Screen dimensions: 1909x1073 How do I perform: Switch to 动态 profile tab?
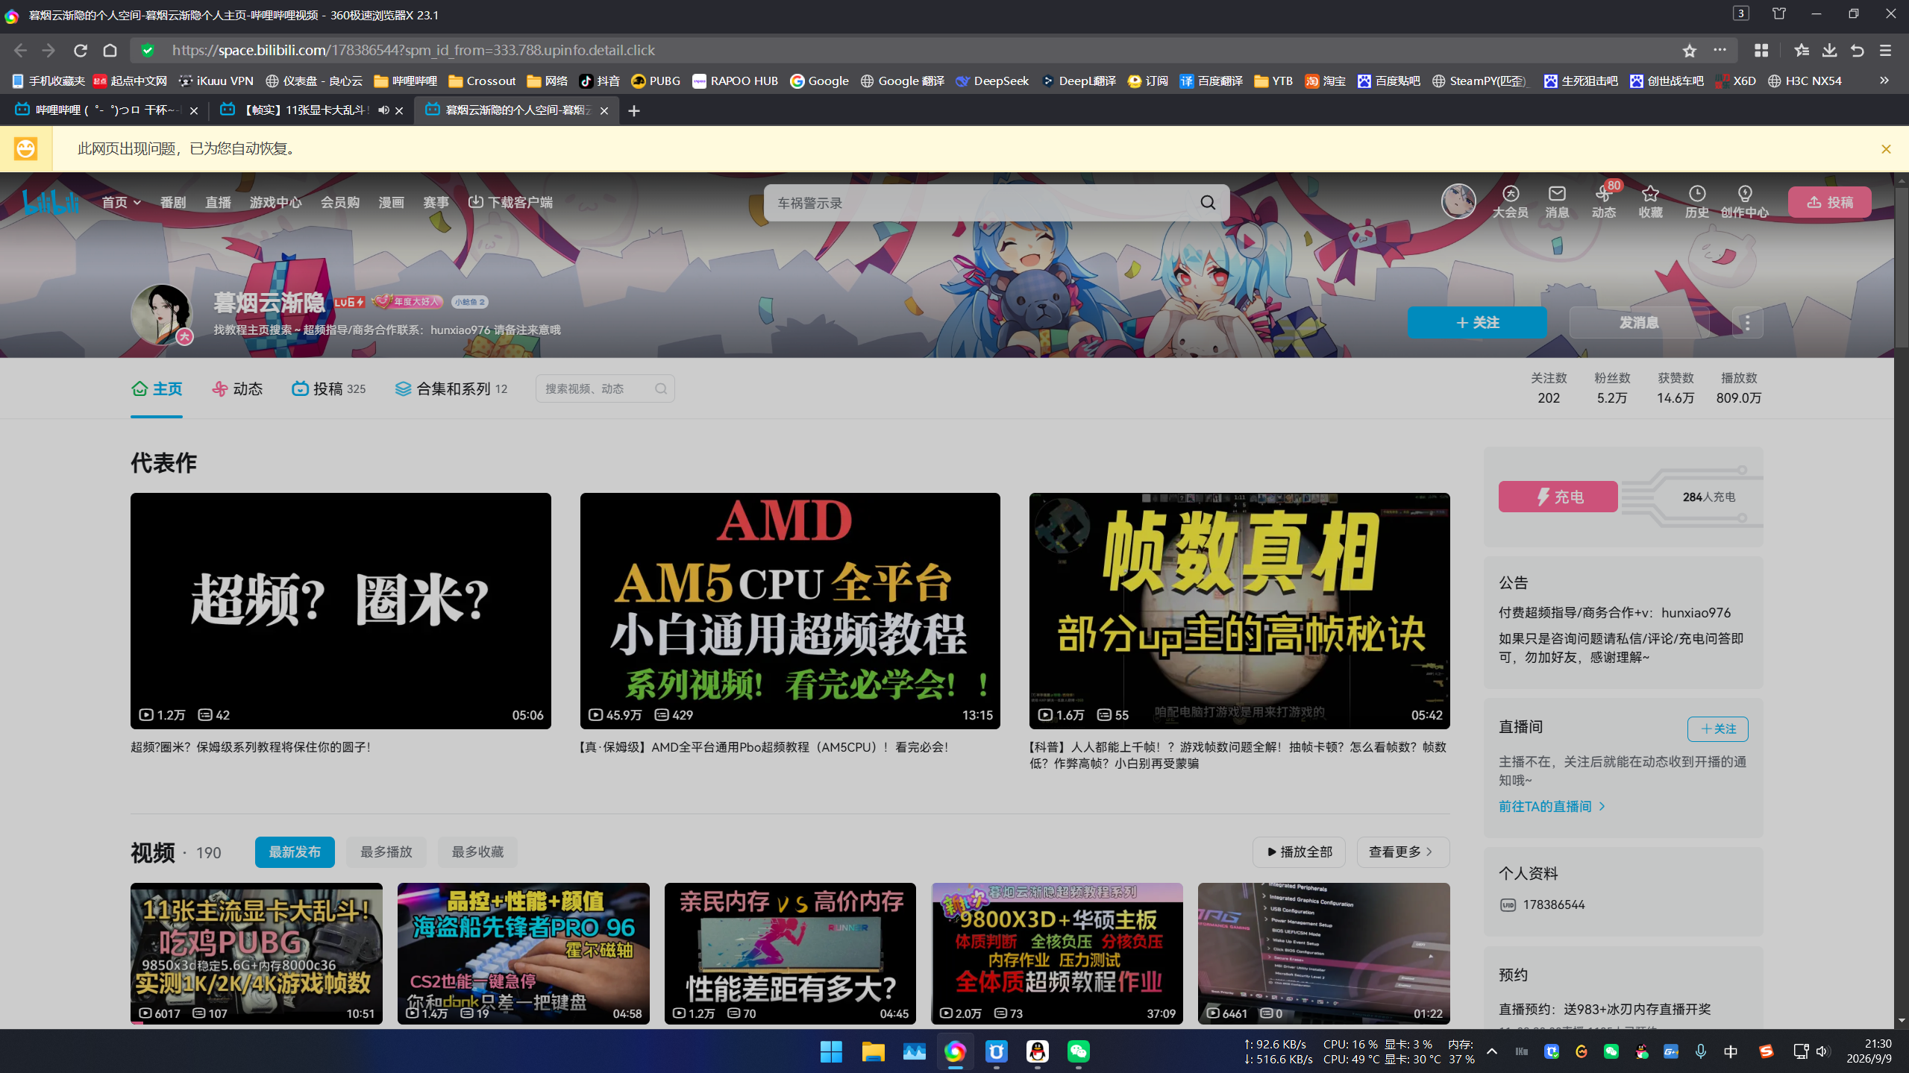(237, 388)
